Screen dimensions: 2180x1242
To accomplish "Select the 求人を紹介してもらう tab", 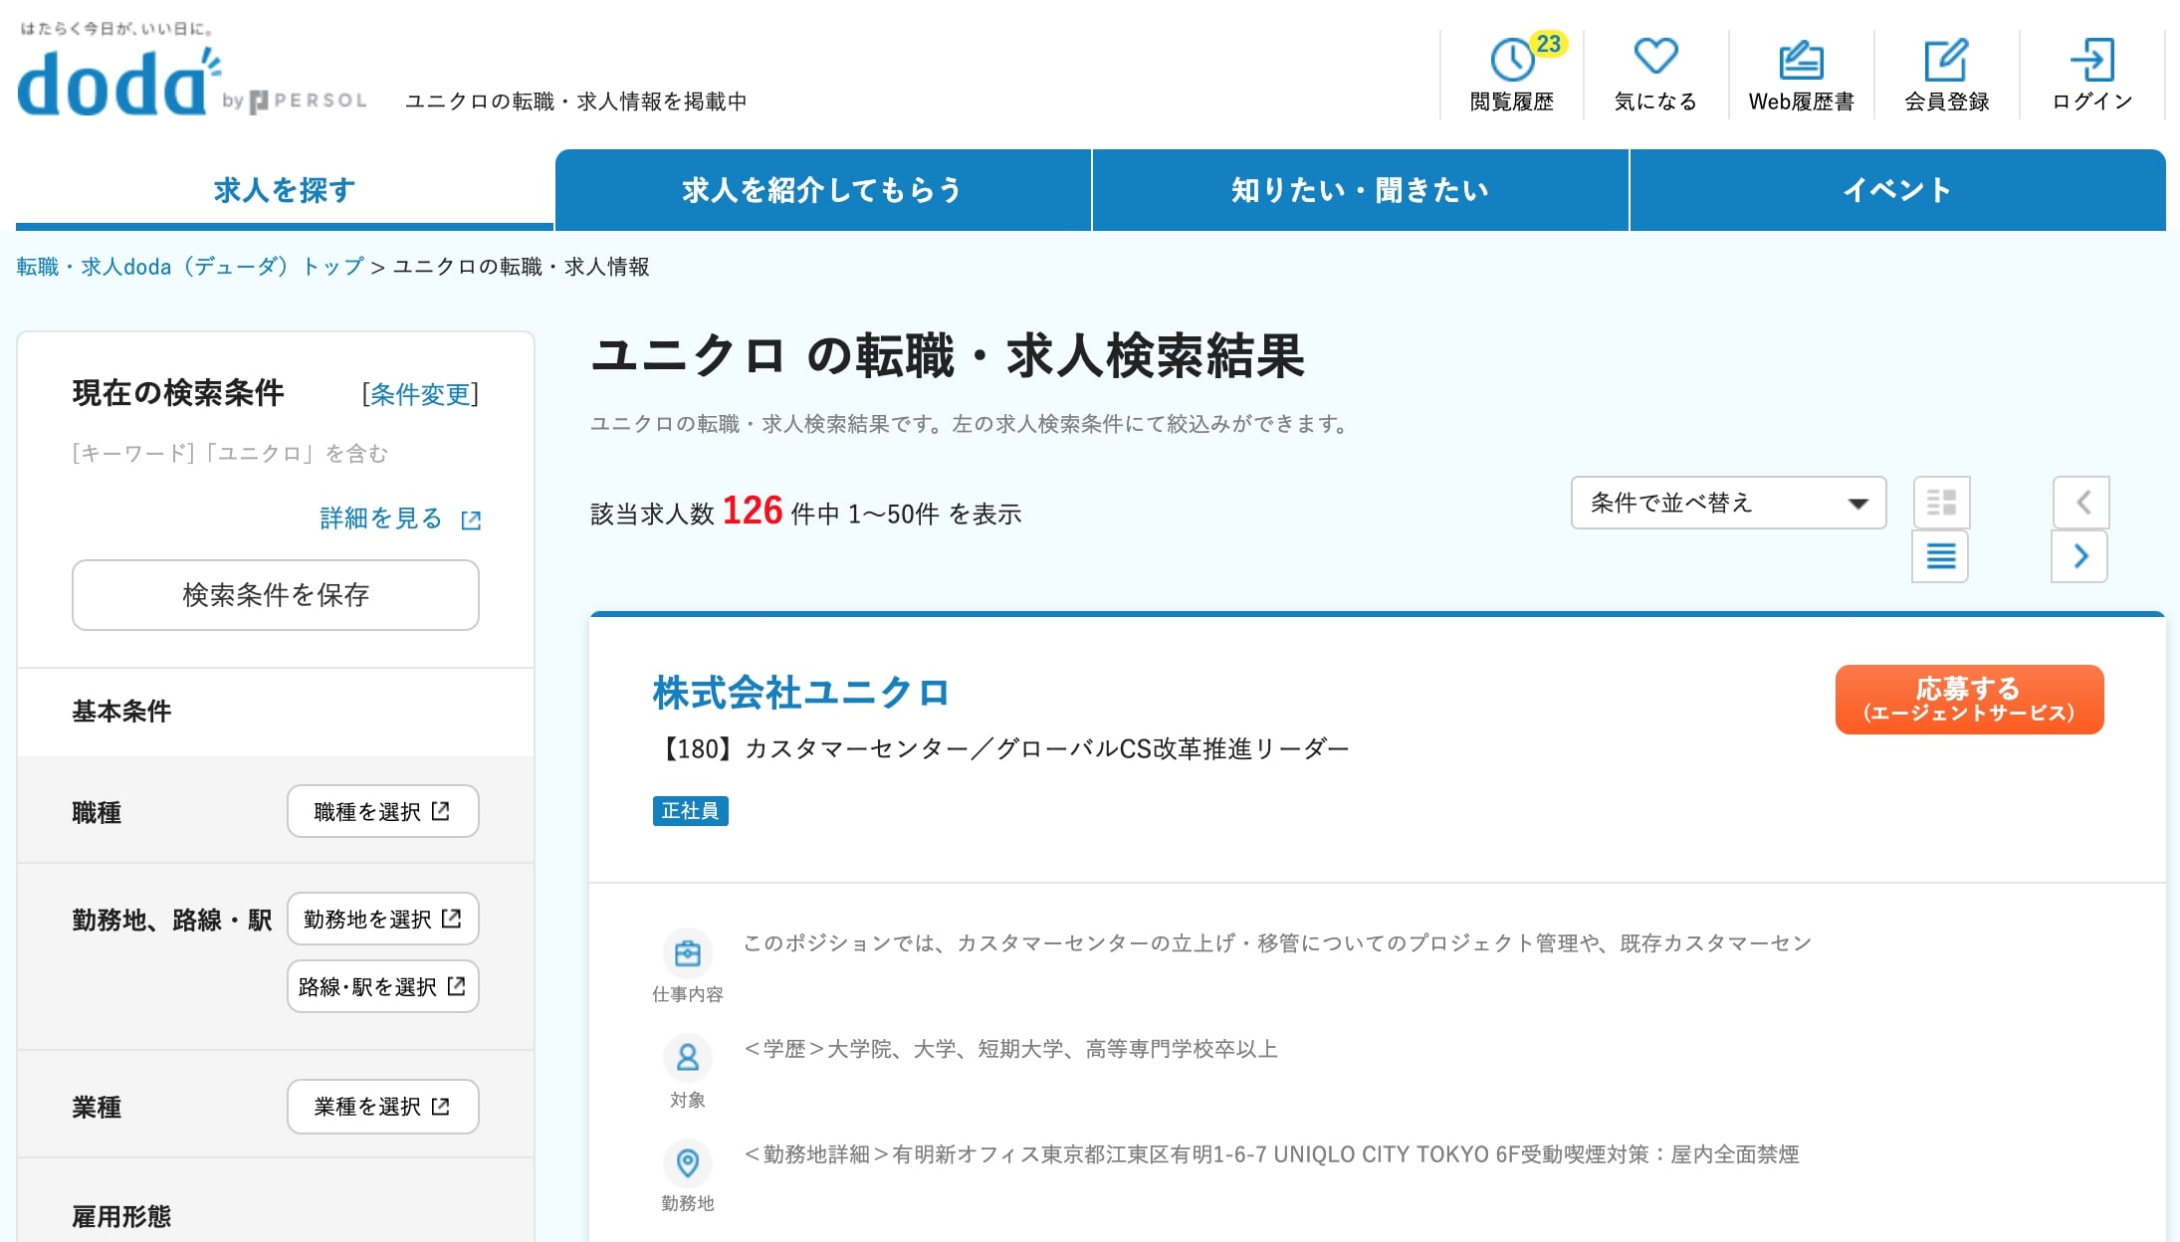I will point(822,190).
